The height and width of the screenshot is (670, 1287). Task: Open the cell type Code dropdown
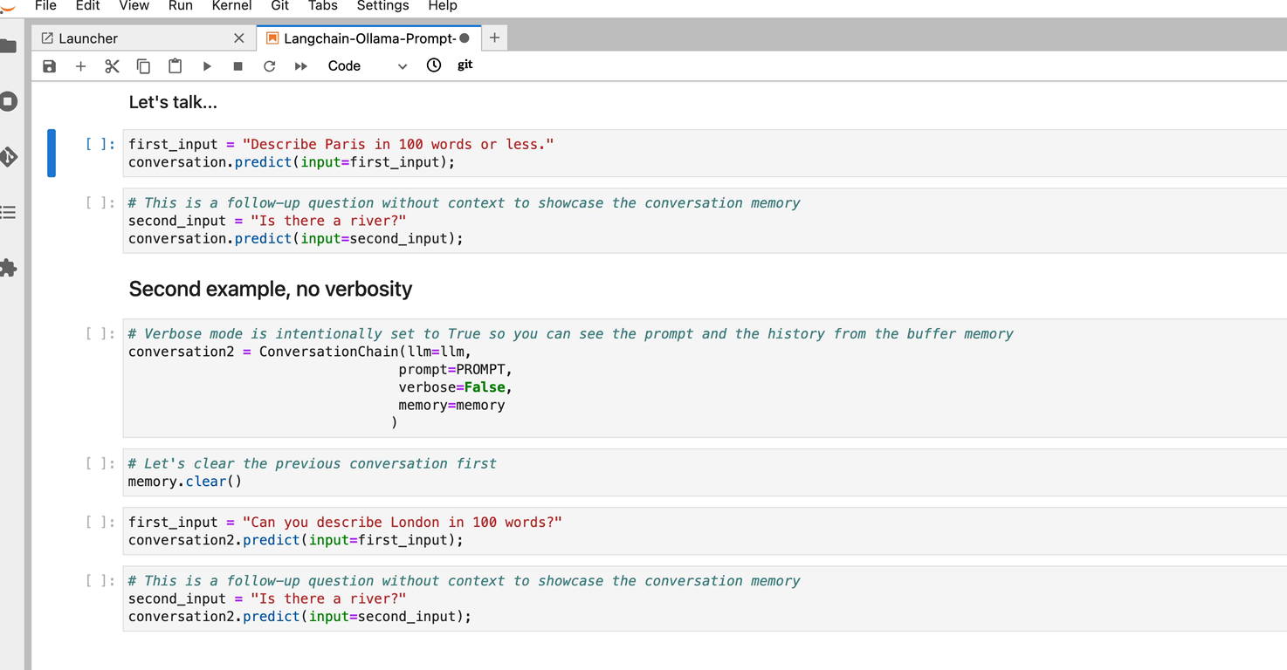point(367,66)
